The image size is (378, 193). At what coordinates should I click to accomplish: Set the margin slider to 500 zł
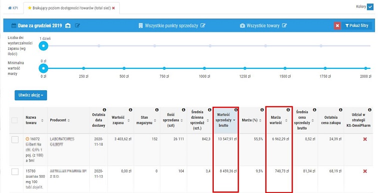coord(124,68)
